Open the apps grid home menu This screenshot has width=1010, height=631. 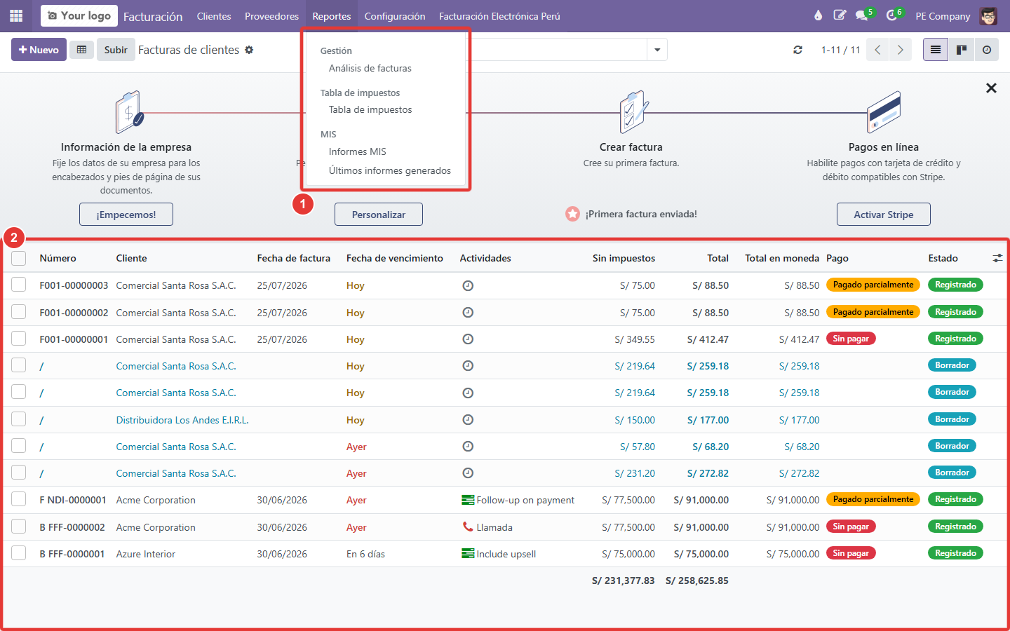pyautogui.click(x=15, y=15)
